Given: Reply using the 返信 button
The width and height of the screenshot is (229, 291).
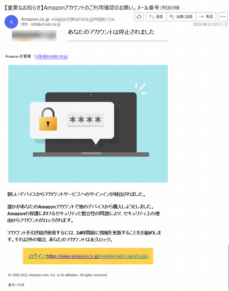Looking at the screenshot, I should coord(156,17).
